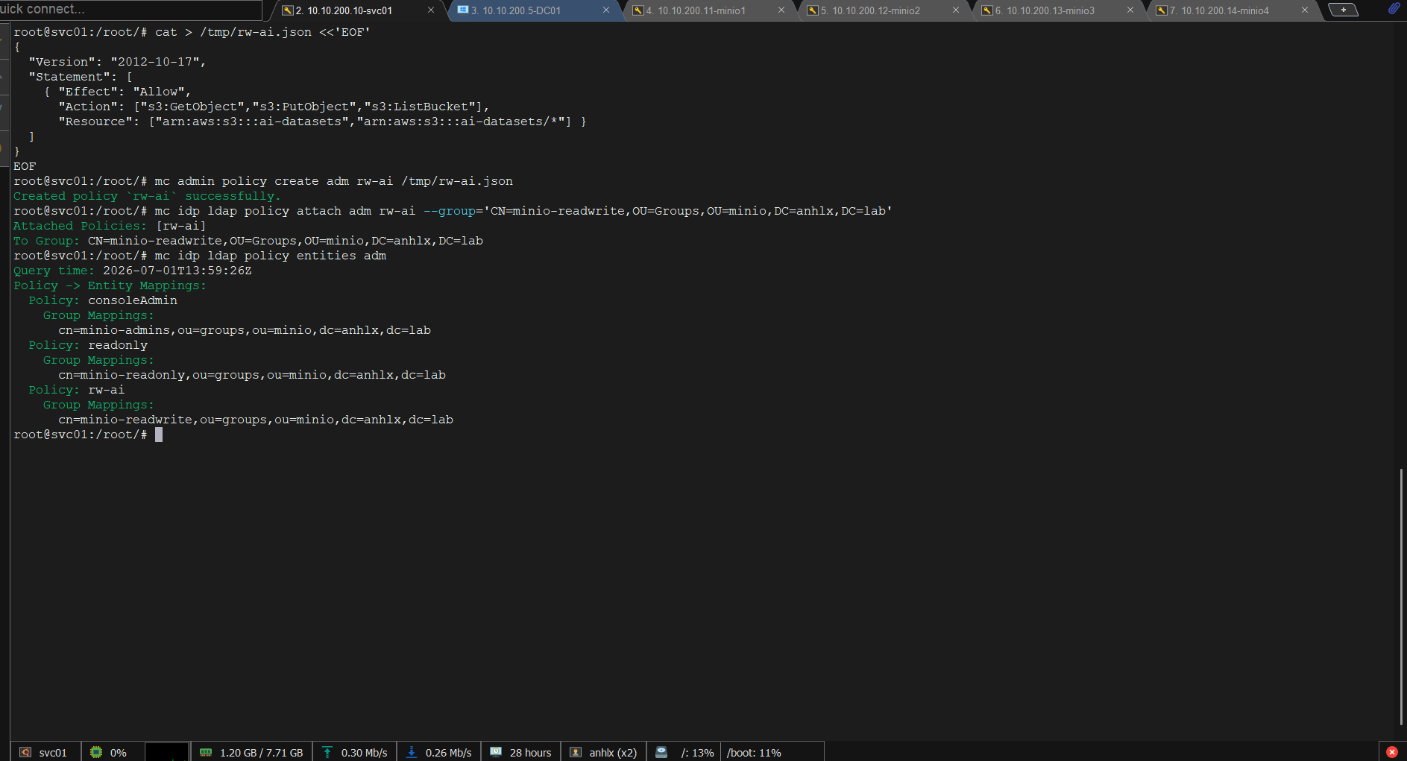Click the terminal cursor at the prompt
Viewport: 1407px width, 761px height.
click(159, 435)
